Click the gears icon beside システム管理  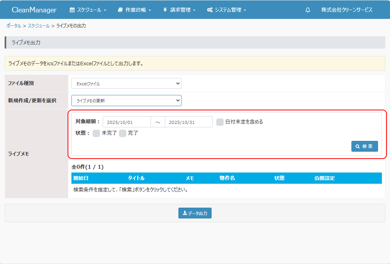click(210, 10)
